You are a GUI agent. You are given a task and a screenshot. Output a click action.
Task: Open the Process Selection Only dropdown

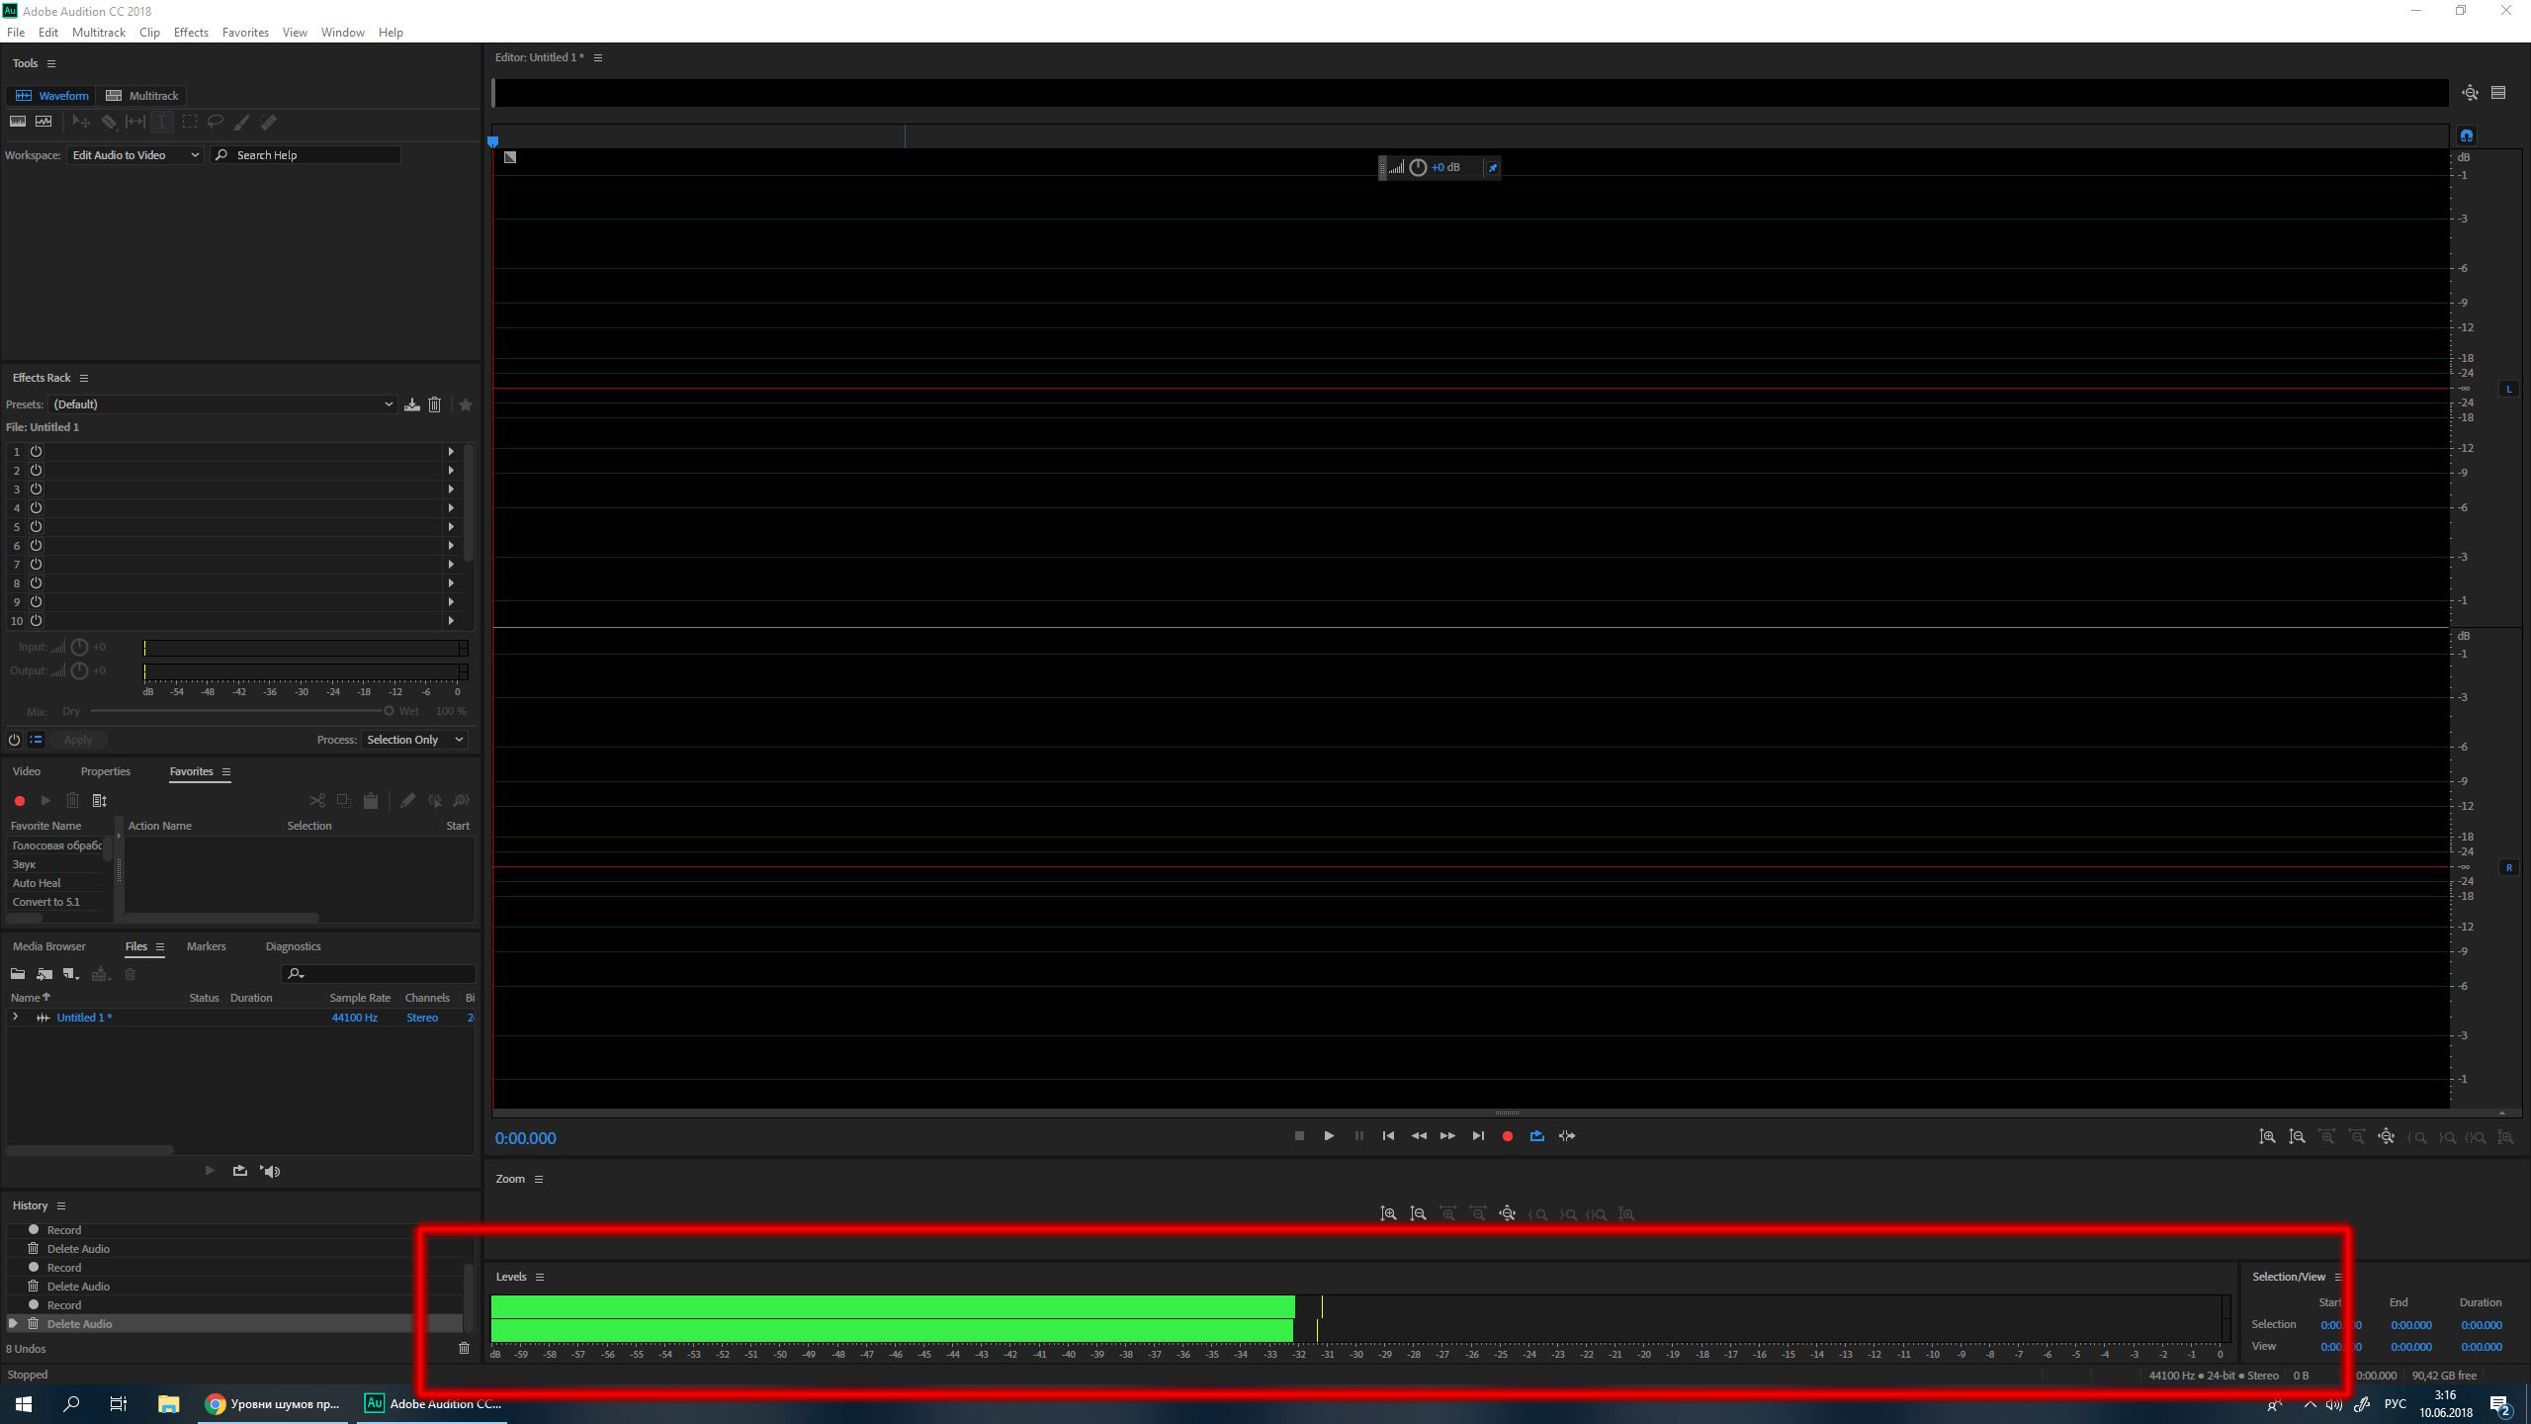click(x=414, y=740)
